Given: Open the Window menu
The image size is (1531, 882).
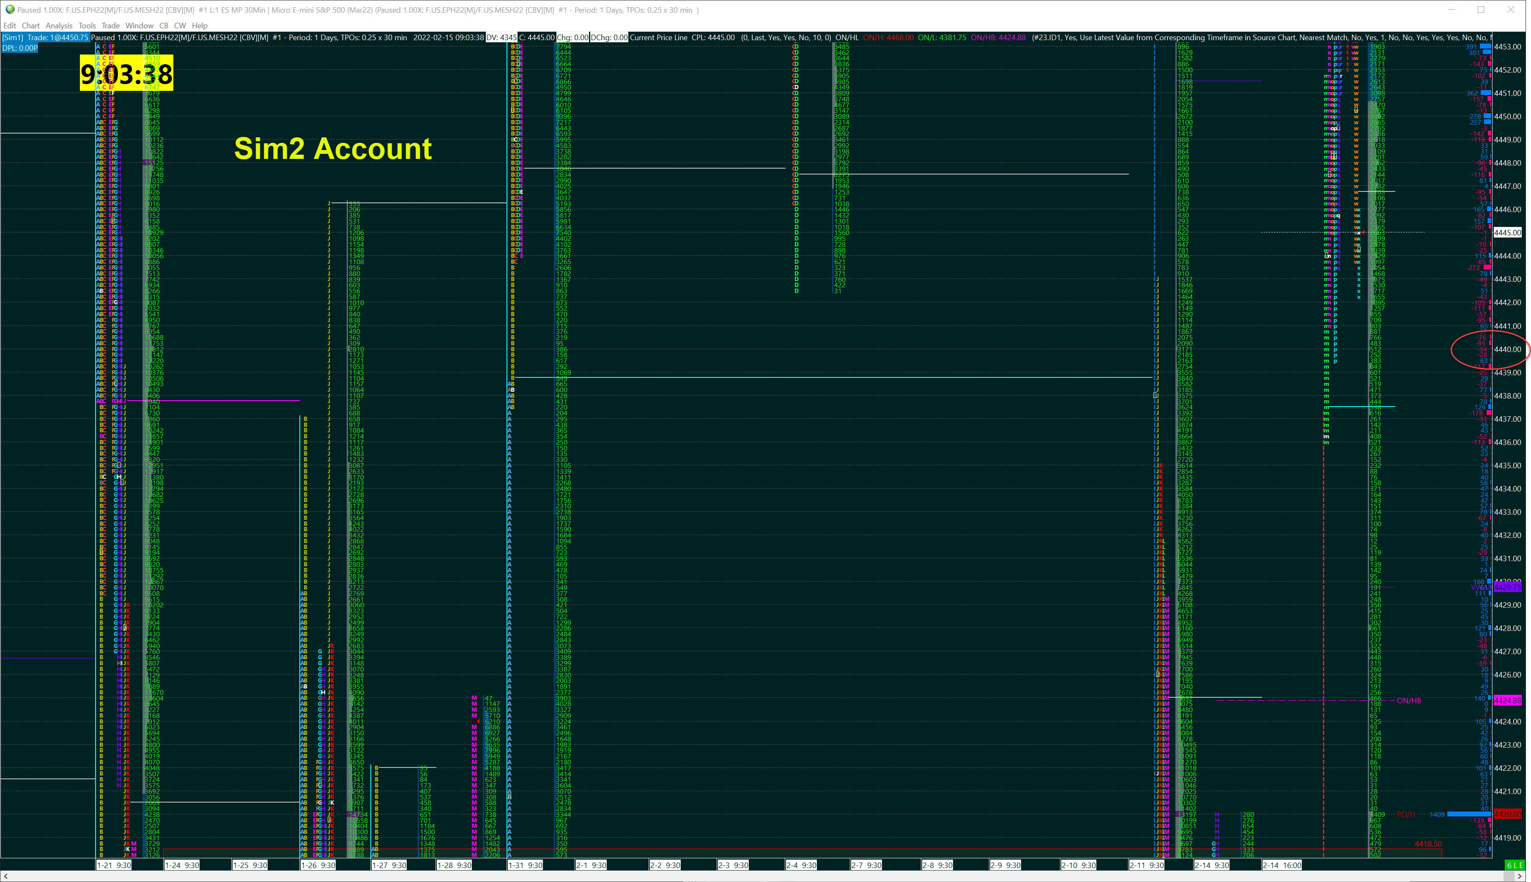Looking at the screenshot, I should point(140,25).
